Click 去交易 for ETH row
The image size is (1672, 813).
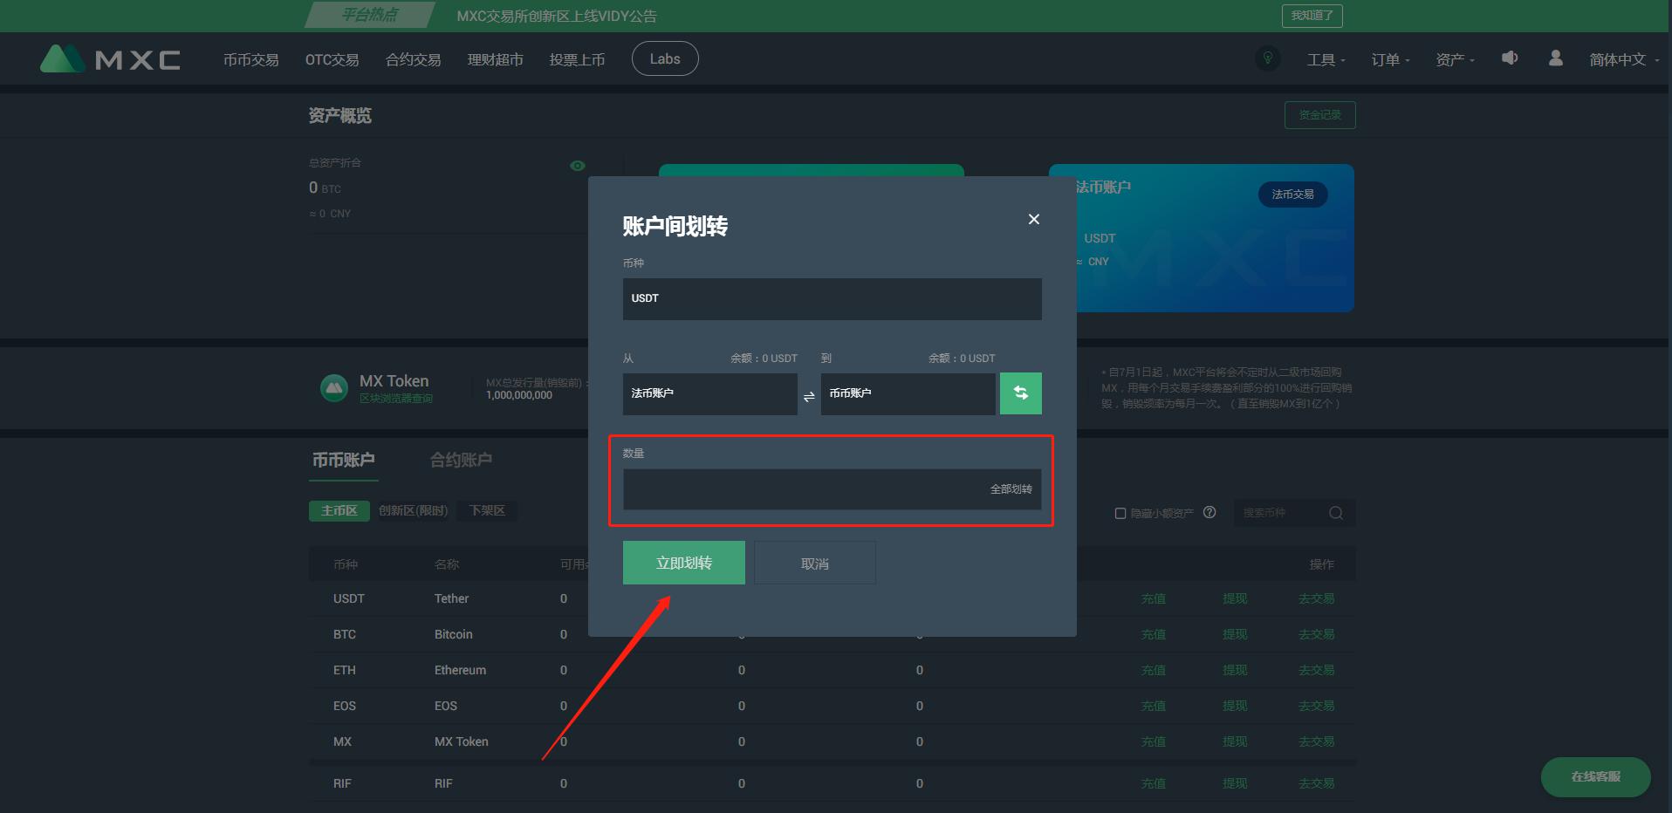coord(1316,670)
